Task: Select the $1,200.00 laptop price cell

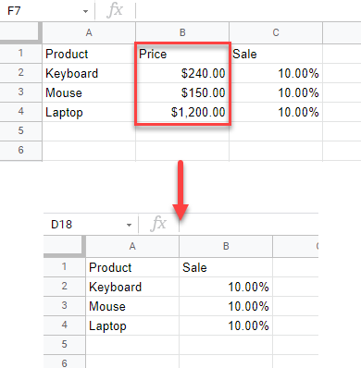Action: click(182, 112)
